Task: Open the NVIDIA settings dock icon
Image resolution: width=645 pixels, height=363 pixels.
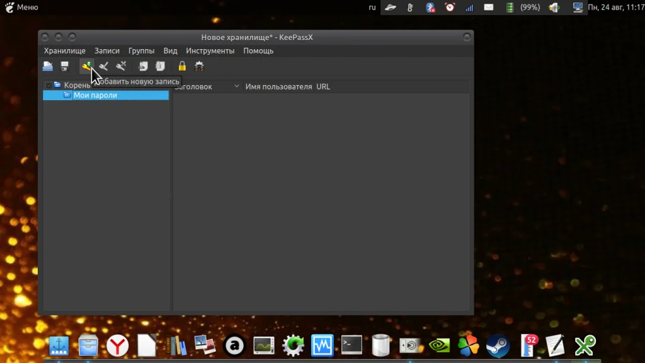Action: pyautogui.click(x=439, y=345)
